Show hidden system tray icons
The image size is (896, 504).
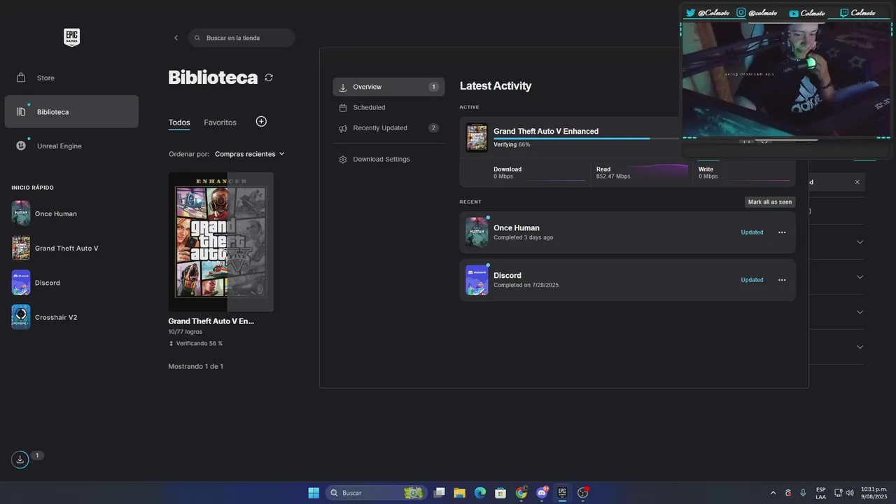pos(773,493)
